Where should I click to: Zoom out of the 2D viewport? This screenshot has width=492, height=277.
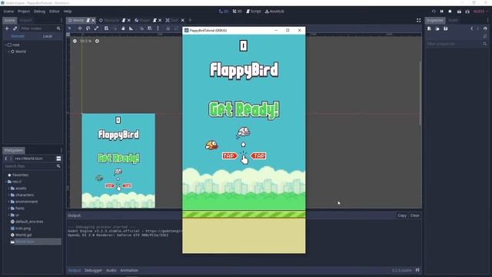[75, 41]
